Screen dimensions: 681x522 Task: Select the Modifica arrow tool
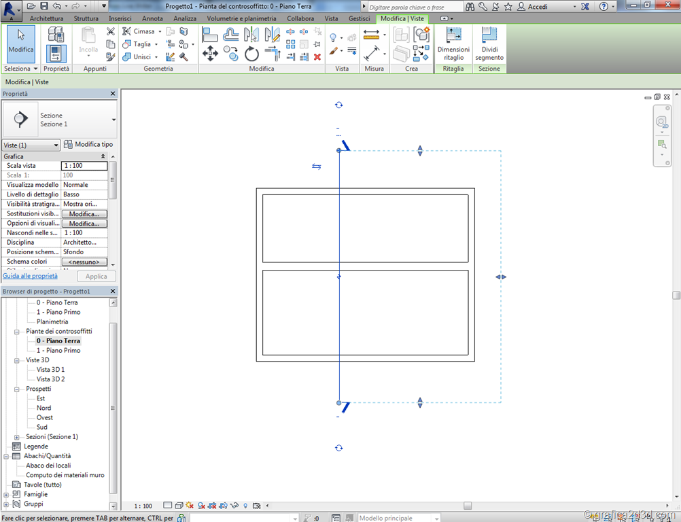point(20,41)
